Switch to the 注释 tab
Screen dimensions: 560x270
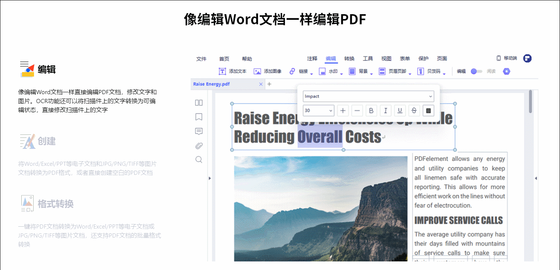[x=312, y=59]
